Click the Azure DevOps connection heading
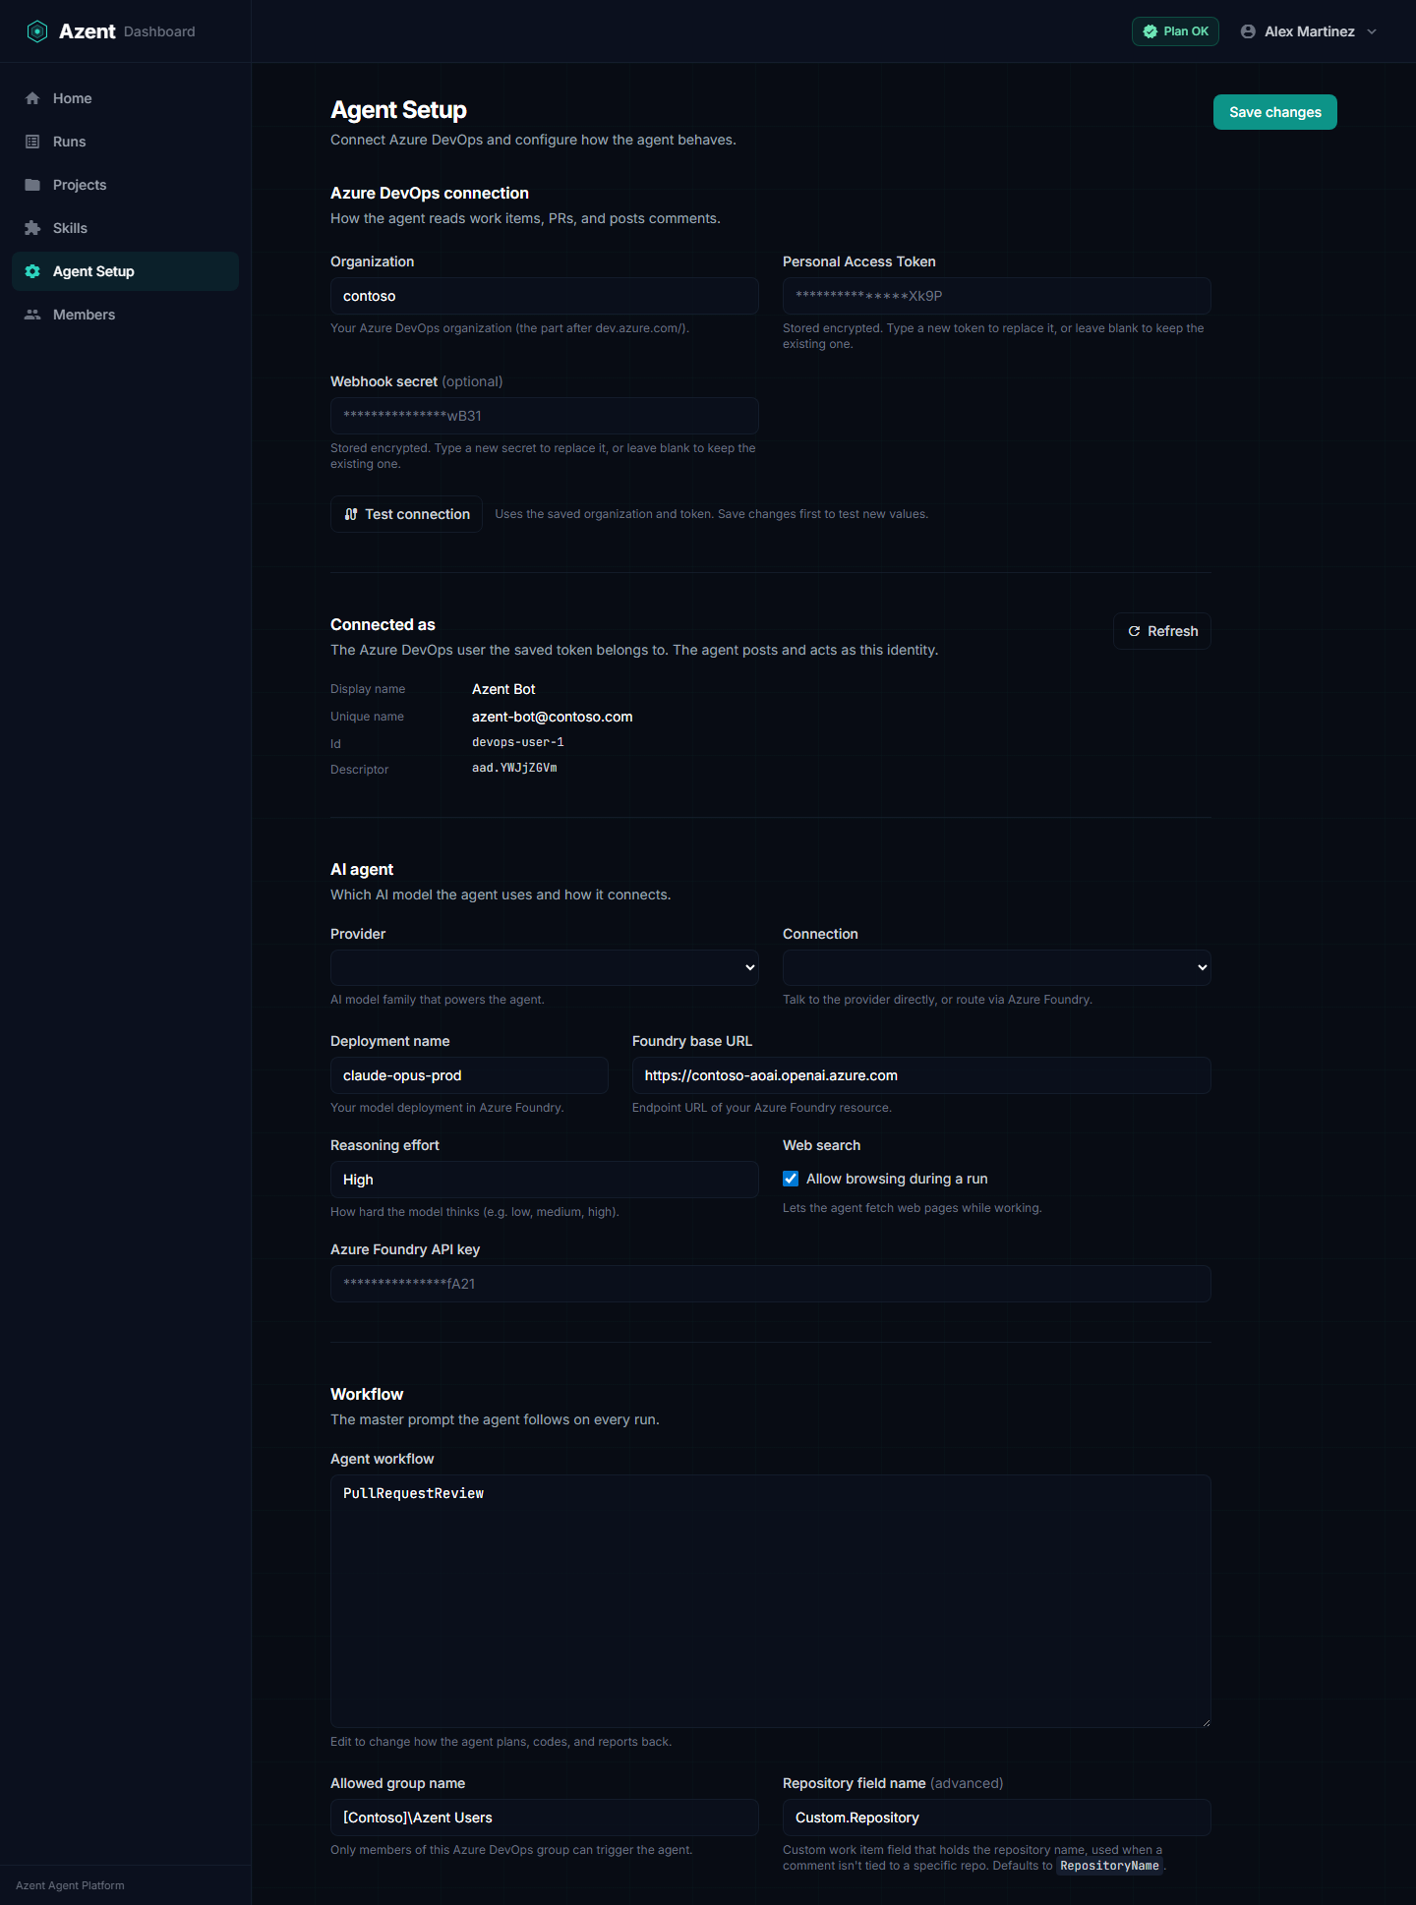This screenshot has width=1416, height=1905. pyautogui.click(x=429, y=193)
